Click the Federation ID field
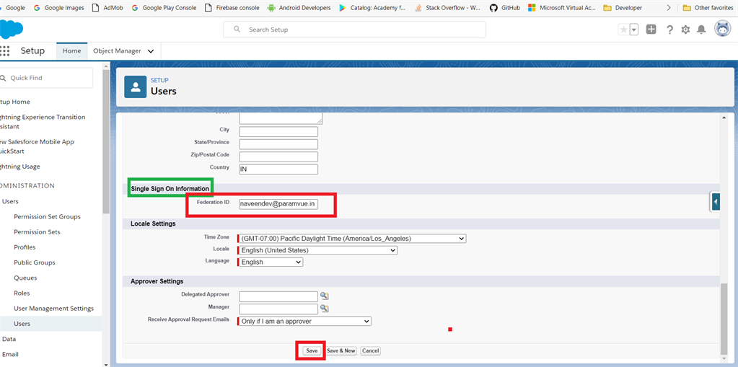The image size is (738, 367). (x=278, y=204)
